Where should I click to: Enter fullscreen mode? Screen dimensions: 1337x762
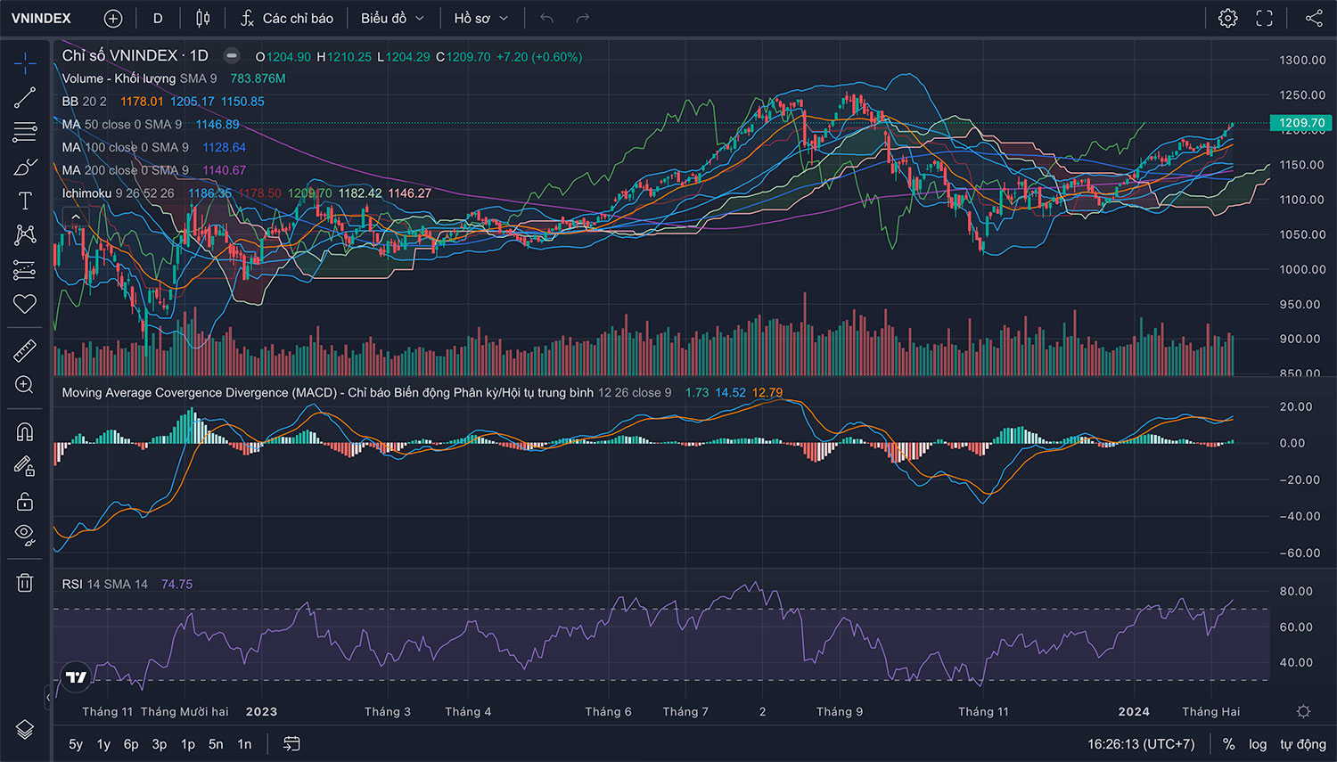pos(1264,19)
